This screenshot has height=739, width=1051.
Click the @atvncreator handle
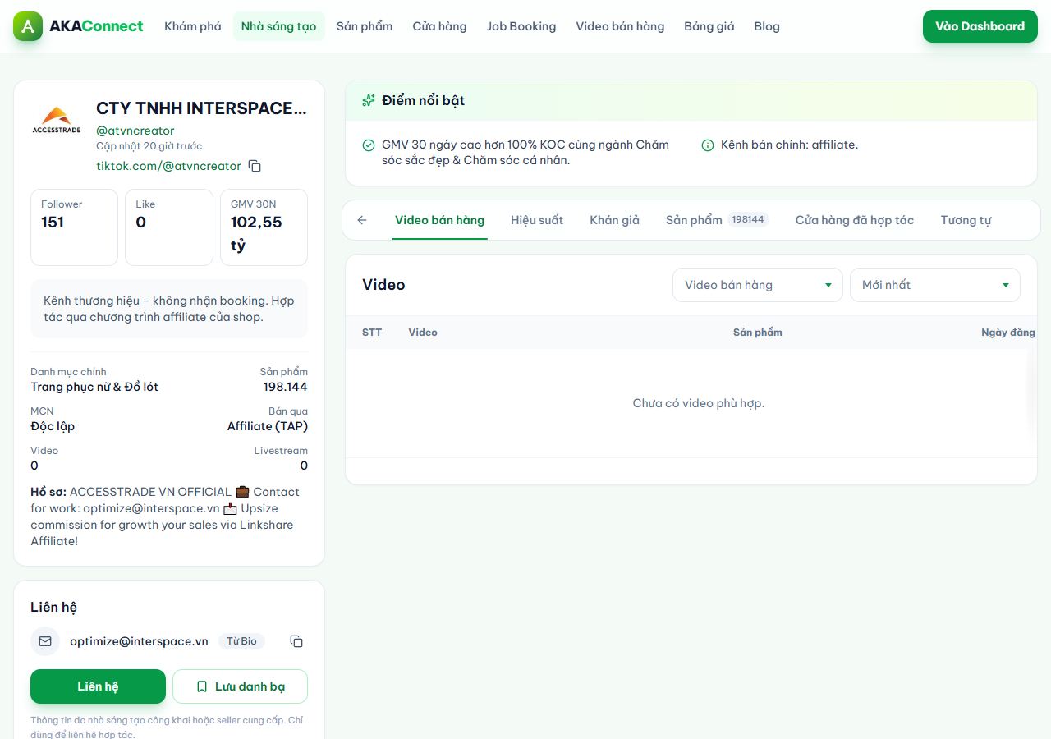pos(135,131)
